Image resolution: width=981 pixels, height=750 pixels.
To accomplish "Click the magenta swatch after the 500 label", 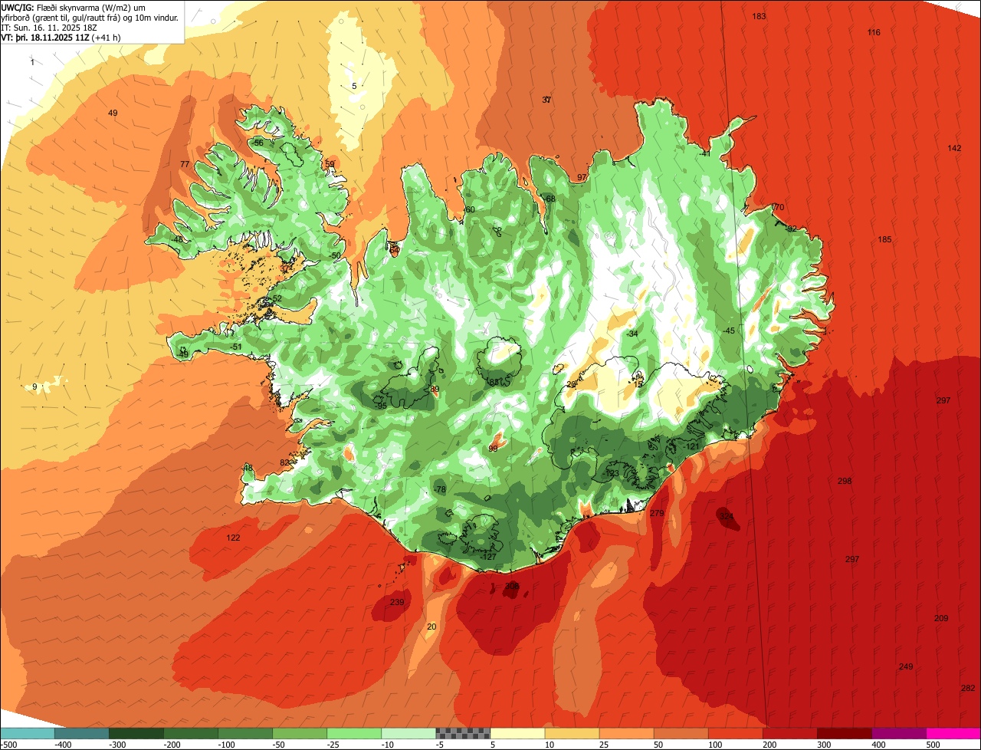I will tap(953, 733).
